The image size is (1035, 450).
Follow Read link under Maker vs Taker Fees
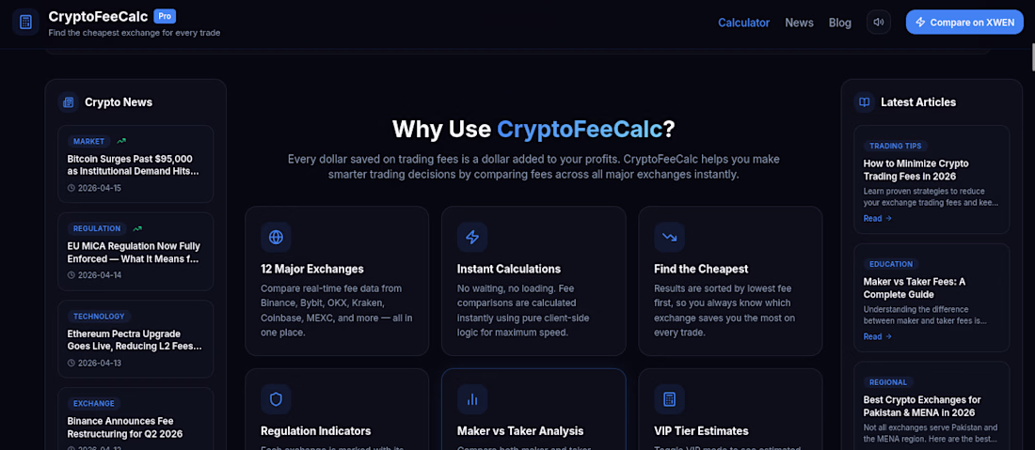click(x=877, y=336)
